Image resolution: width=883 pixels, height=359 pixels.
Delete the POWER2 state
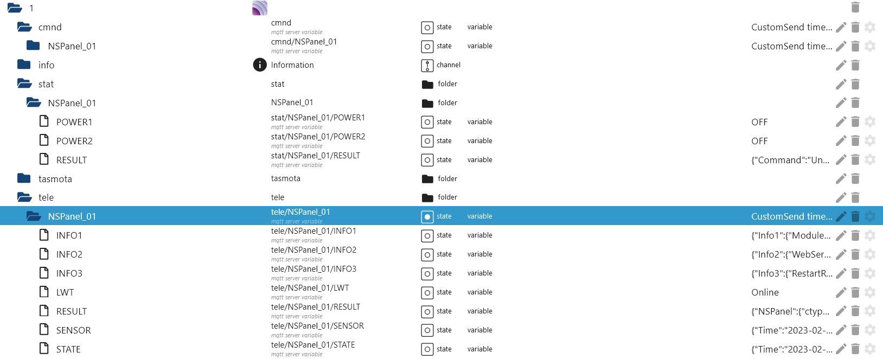(855, 141)
